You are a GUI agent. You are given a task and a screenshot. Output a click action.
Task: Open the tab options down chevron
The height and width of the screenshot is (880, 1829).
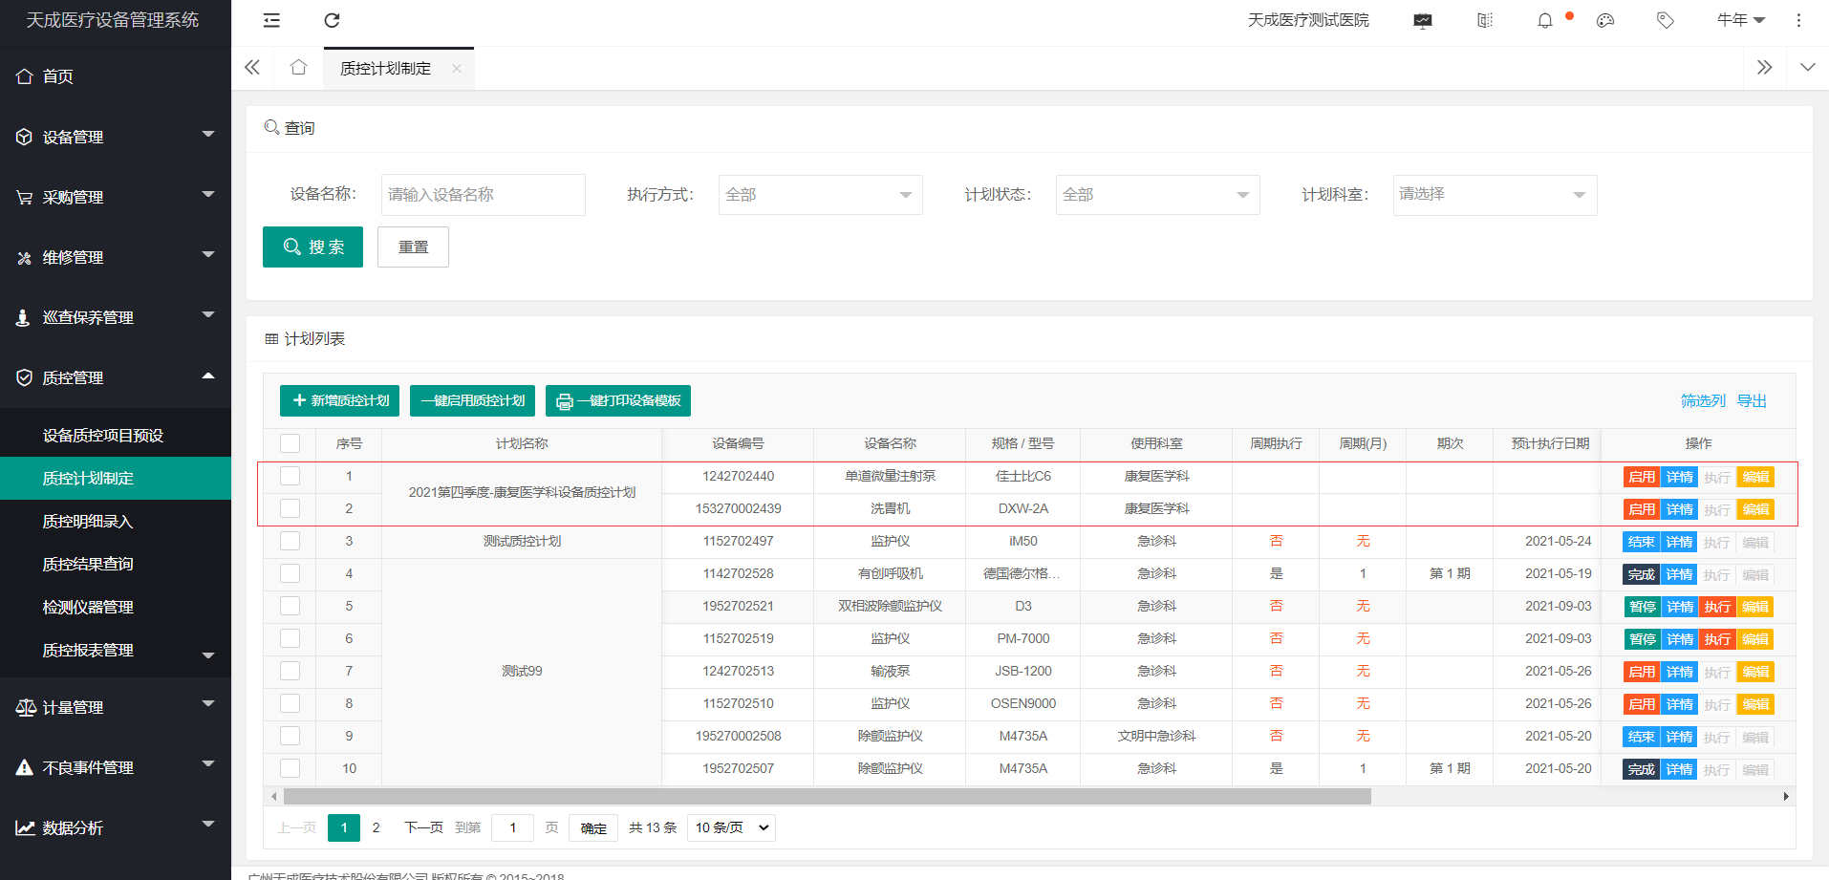click(1808, 67)
